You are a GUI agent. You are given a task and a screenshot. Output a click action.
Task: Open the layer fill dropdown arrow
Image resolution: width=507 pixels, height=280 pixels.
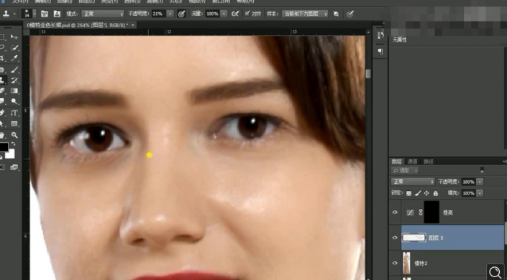click(x=480, y=193)
